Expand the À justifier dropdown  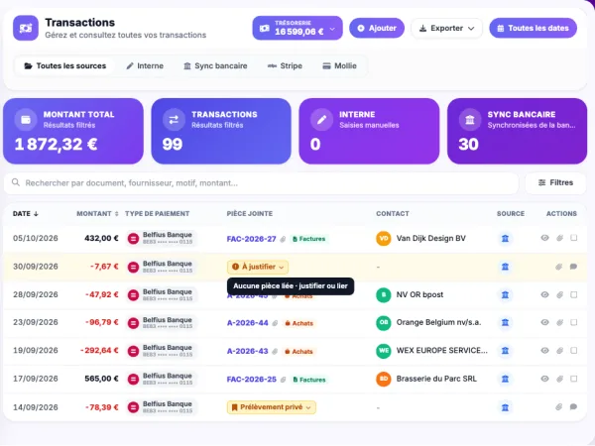(258, 267)
